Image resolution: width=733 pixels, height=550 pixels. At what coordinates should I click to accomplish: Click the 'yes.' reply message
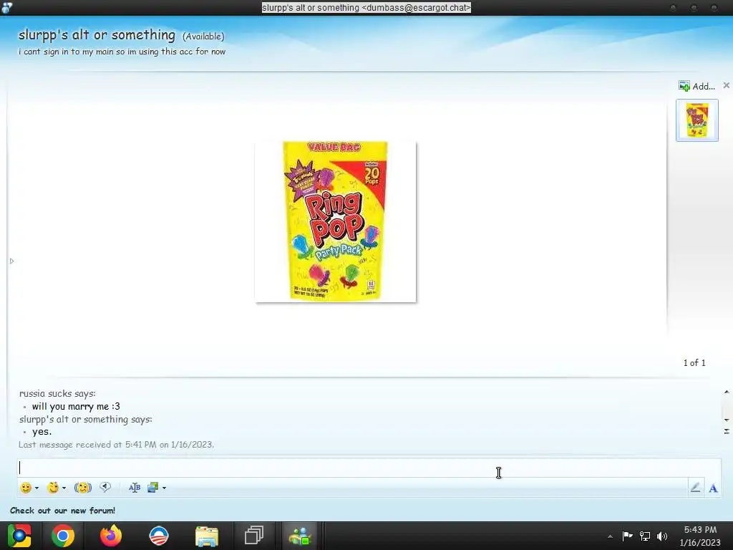click(42, 432)
